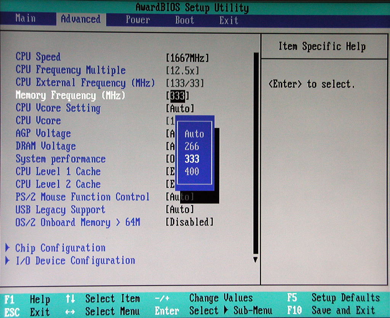Image resolution: width=390 pixels, height=318 pixels.
Task: Select the System performance label
Action: (61, 159)
